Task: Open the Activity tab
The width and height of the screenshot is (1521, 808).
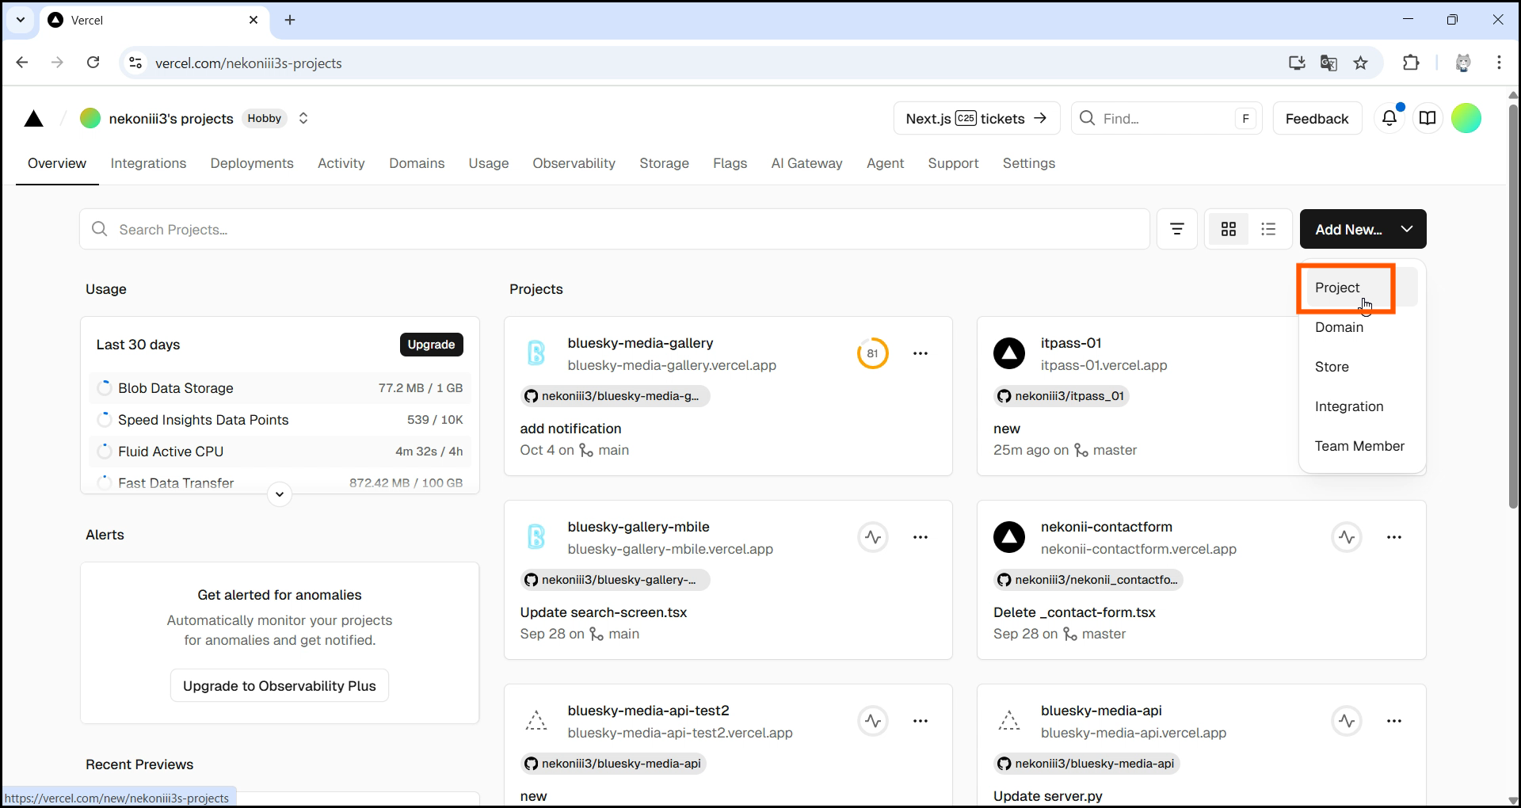Action: [341, 163]
